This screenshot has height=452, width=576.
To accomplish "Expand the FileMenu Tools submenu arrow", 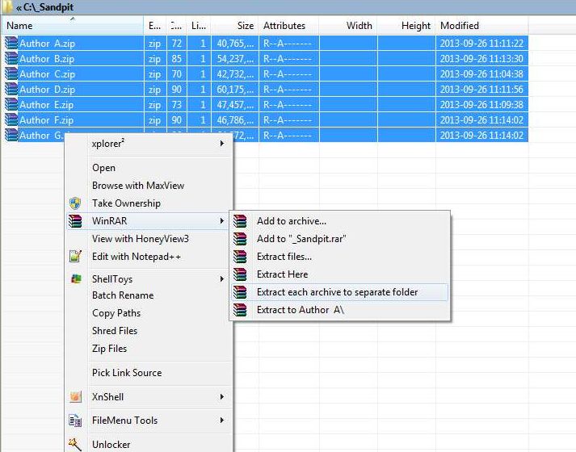I will coord(222,420).
